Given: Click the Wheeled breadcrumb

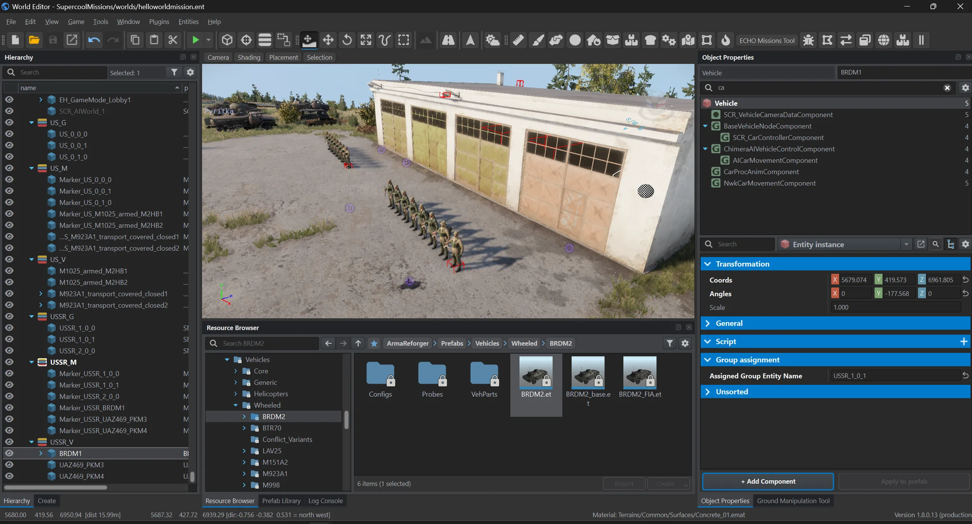Looking at the screenshot, I should tap(524, 343).
